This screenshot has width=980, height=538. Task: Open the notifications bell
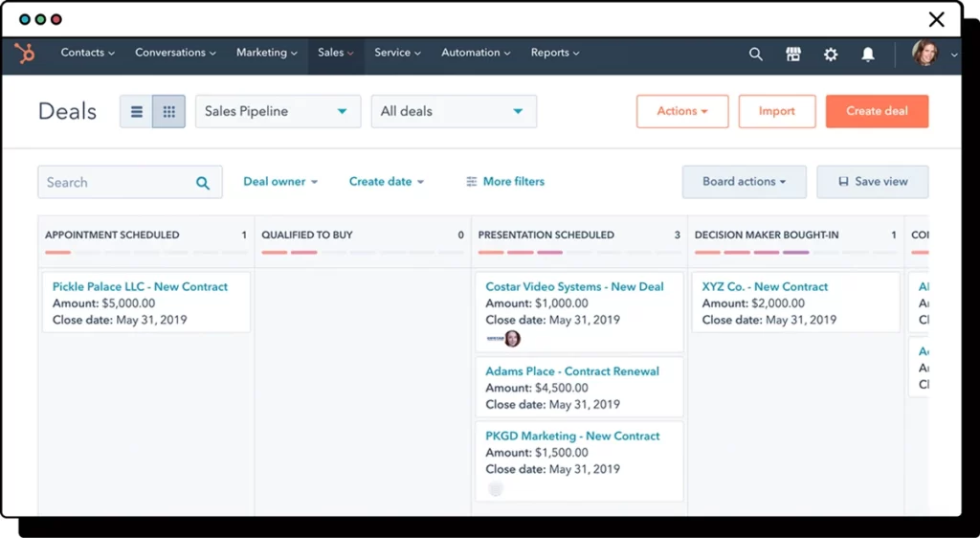[868, 55]
